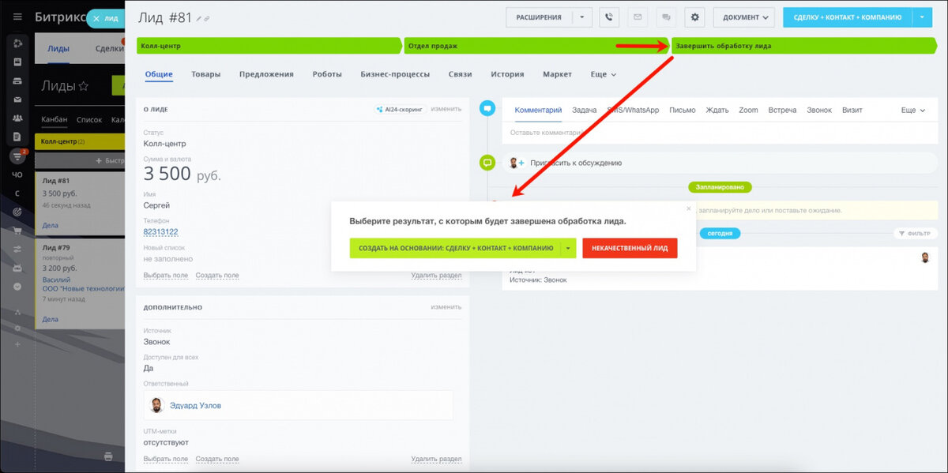Viewport: 948px width, 473px height.
Task: Open Роботы tab
Action: 327,74
